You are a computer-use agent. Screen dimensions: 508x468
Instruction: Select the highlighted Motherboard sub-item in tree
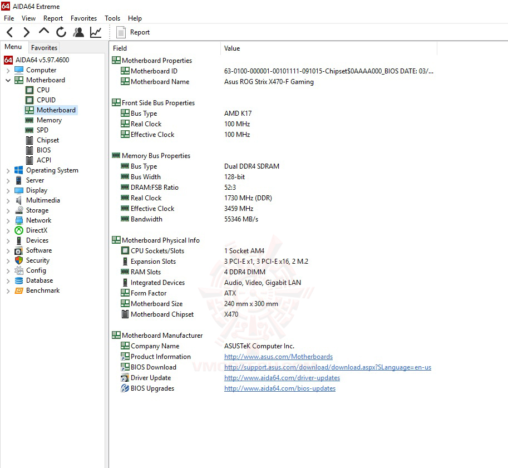pyautogui.click(x=52, y=110)
